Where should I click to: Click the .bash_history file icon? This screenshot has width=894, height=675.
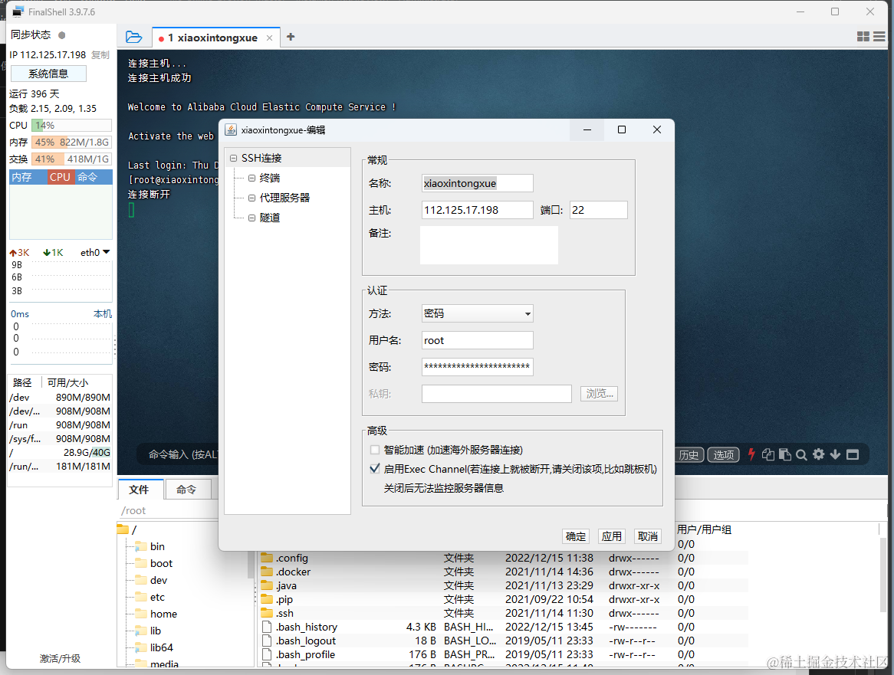266,627
